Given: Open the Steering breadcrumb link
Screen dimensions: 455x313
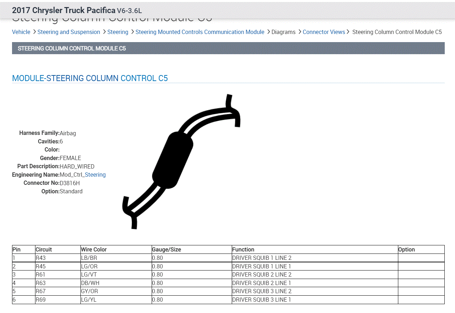Looking at the screenshot, I should click(118, 32).
